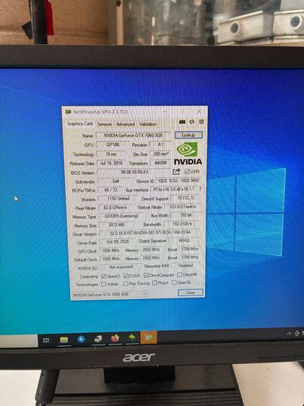Click the Technology value 16 nm
The image size is (304, 406).
110,154
